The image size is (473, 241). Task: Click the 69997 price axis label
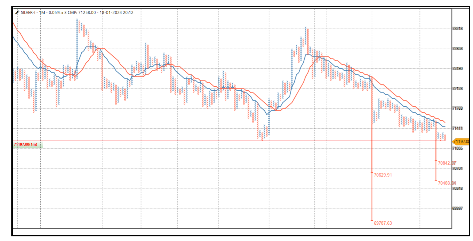[x=457, y=208]
